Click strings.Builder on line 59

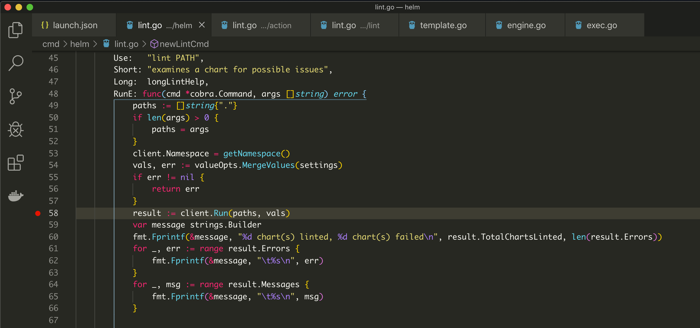coord(226,225)
